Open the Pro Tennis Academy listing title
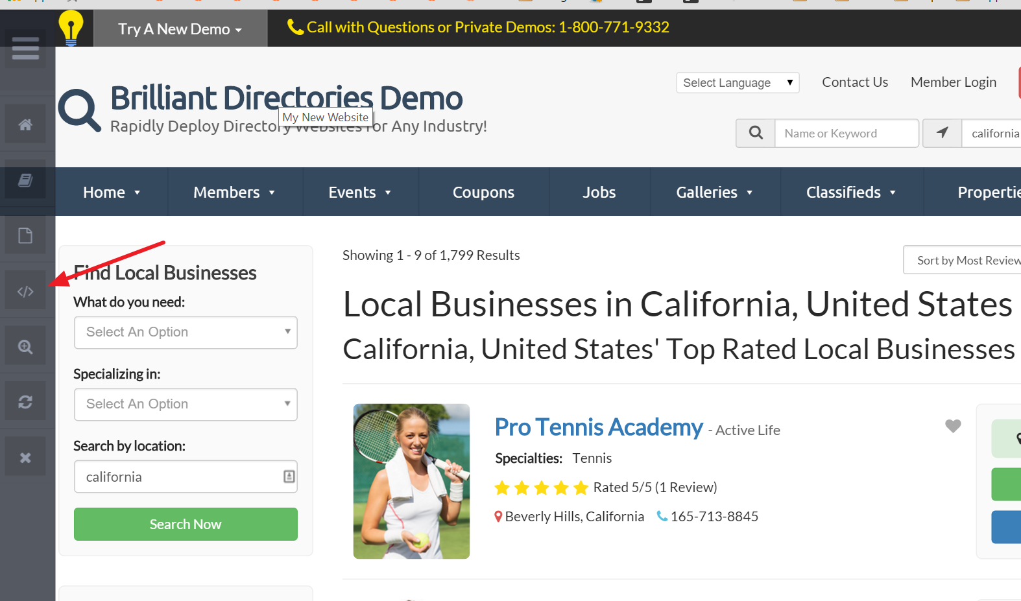 (x=599, y=427)
